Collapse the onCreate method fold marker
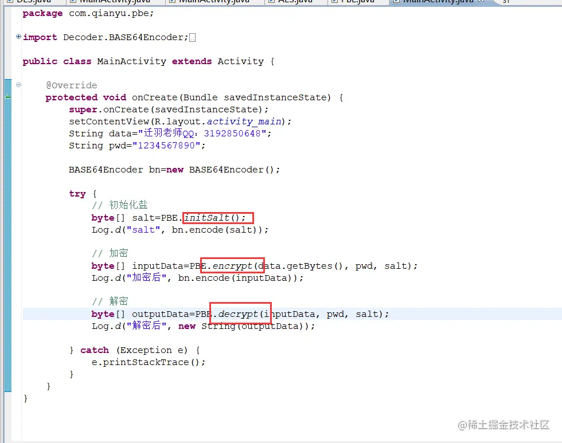Image resolution: width=562 pixels, height=443 pixels. click(18, 84)
